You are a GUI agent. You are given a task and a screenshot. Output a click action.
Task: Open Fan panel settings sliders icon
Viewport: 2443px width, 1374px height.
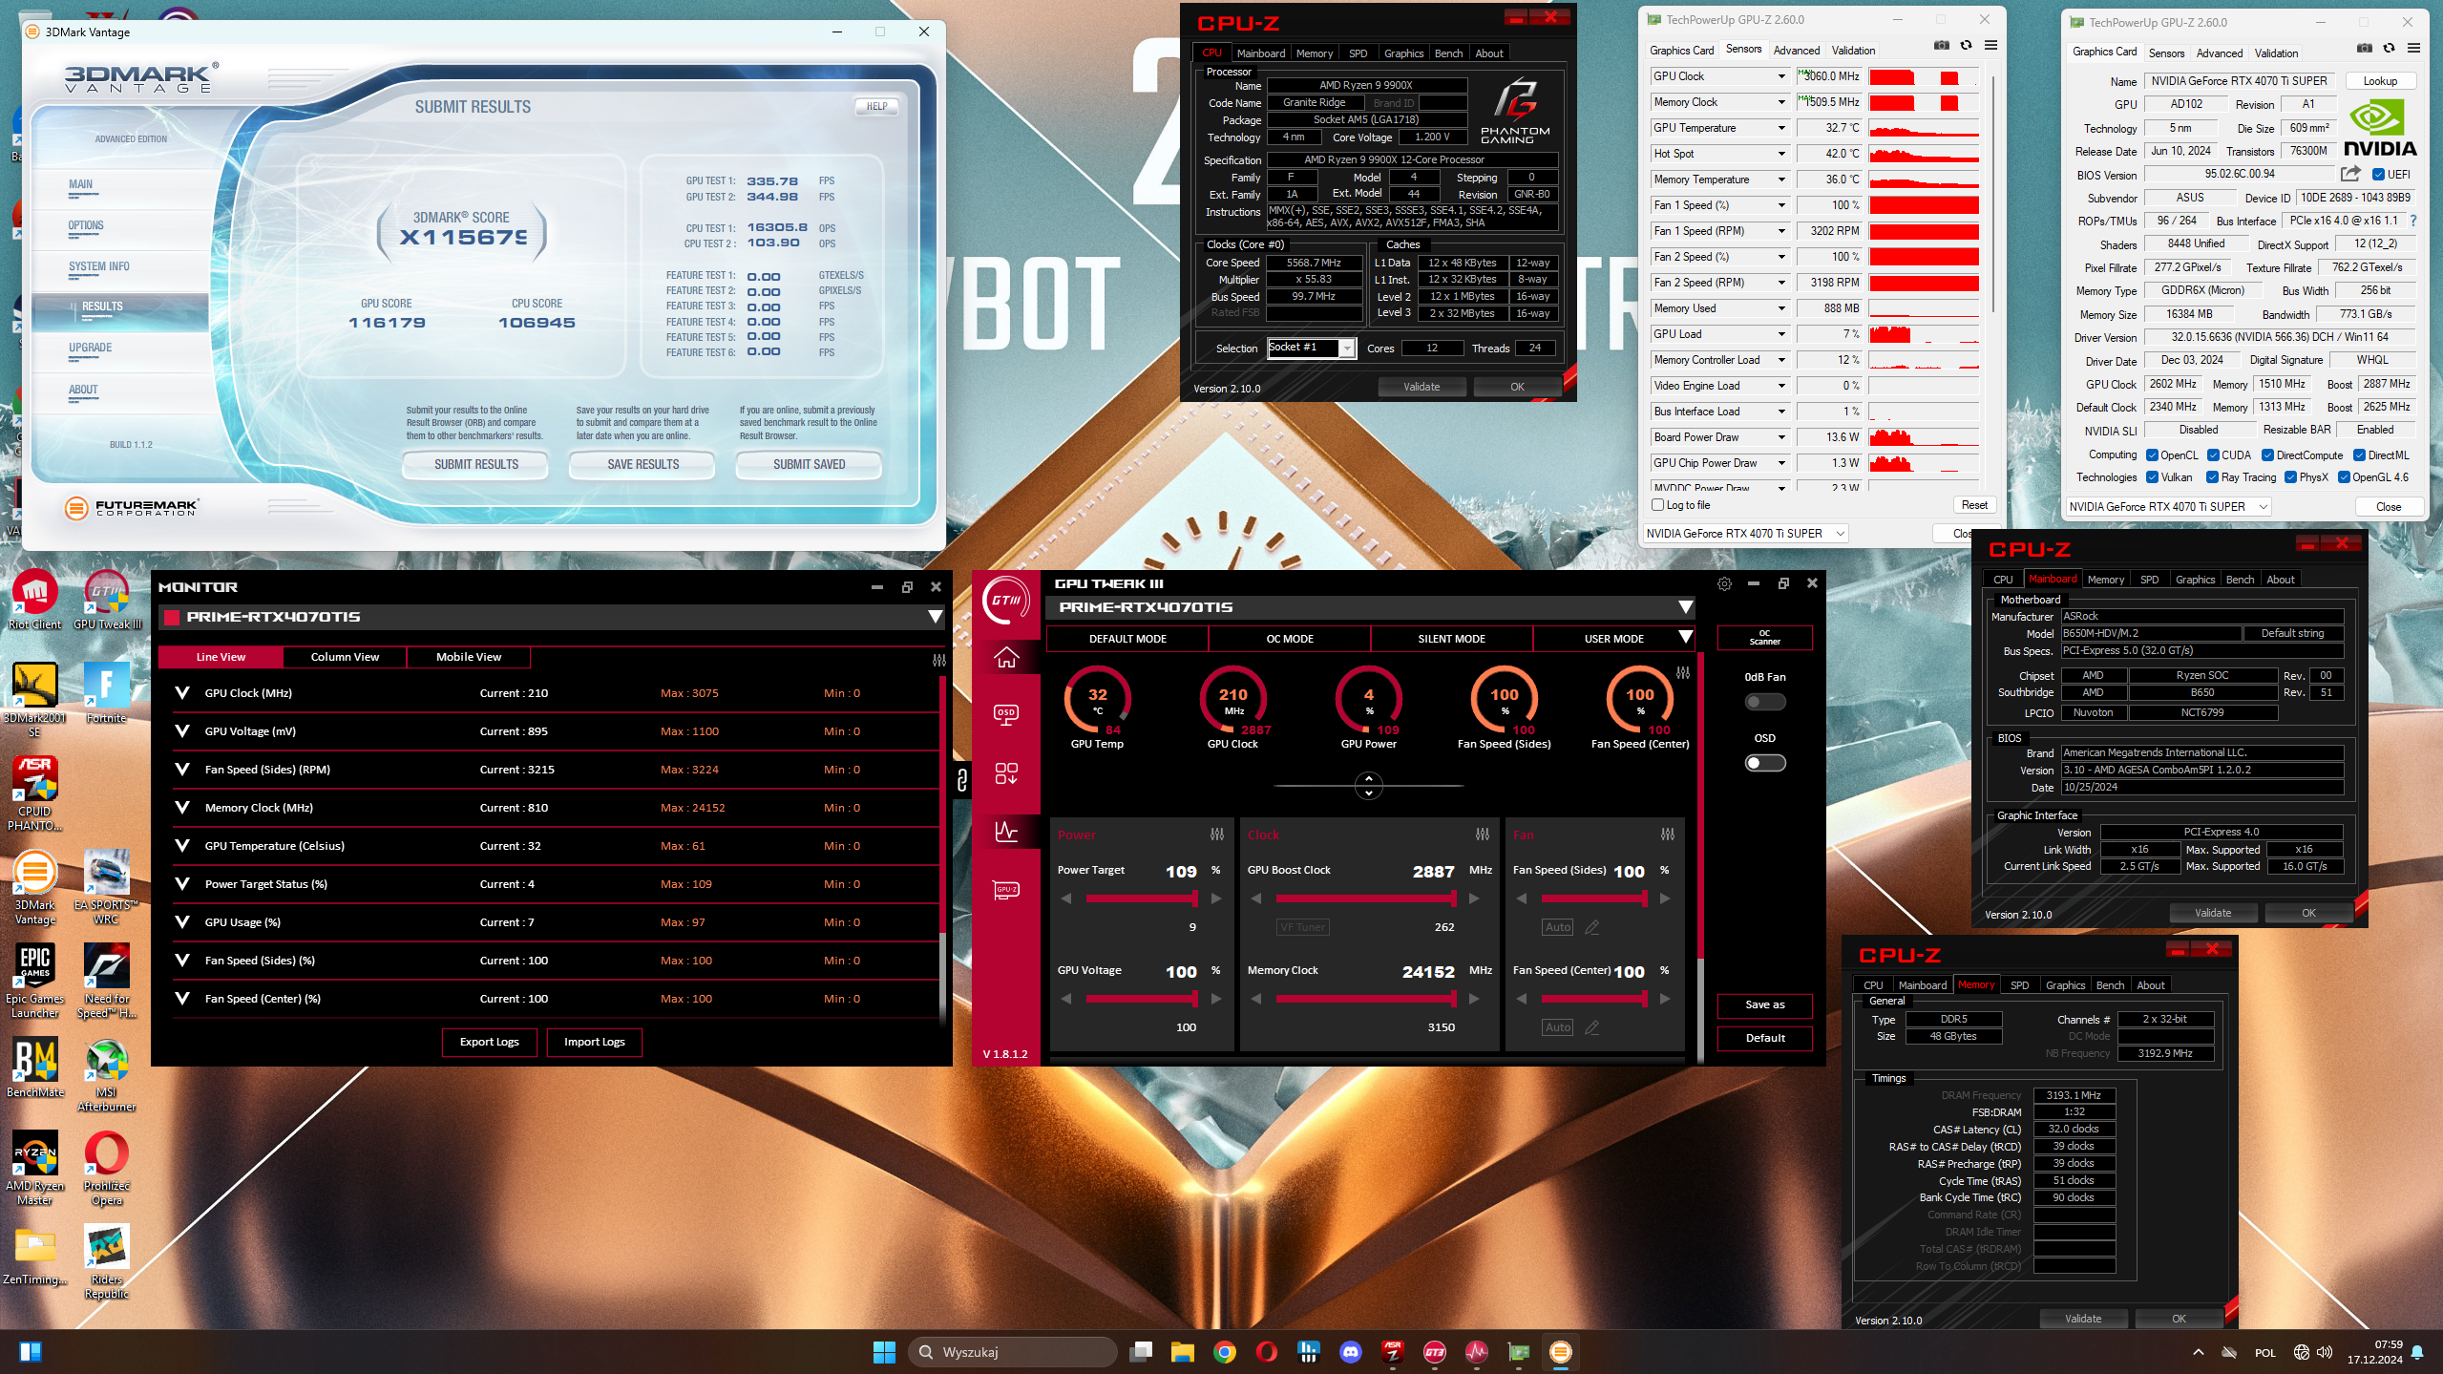pos(1668,835)
